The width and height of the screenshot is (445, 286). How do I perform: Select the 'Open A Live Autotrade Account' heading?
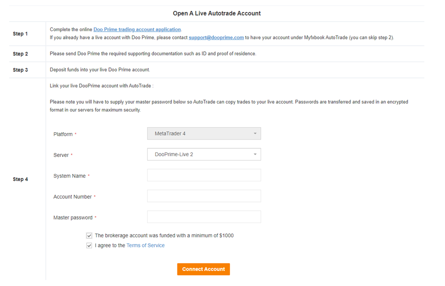[217, 13]
